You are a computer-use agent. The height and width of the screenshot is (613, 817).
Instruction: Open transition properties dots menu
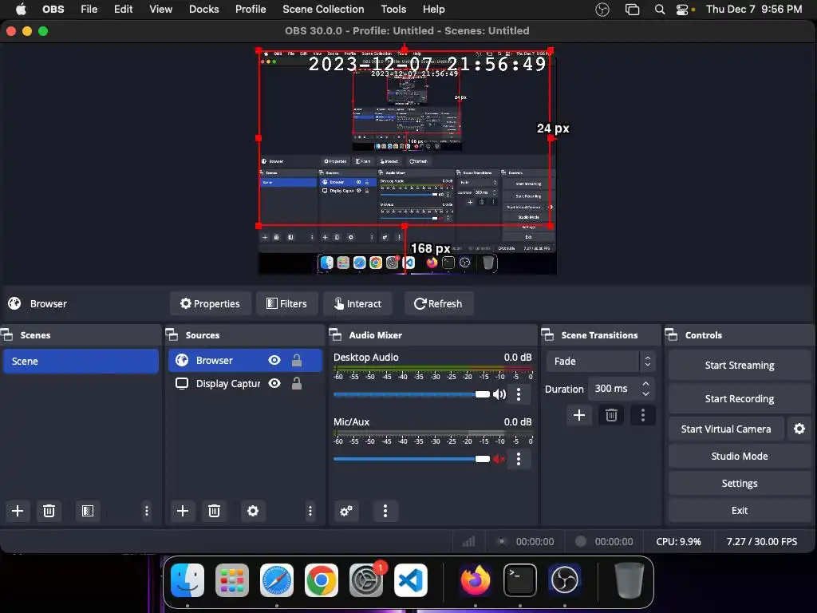click(643, 415)
